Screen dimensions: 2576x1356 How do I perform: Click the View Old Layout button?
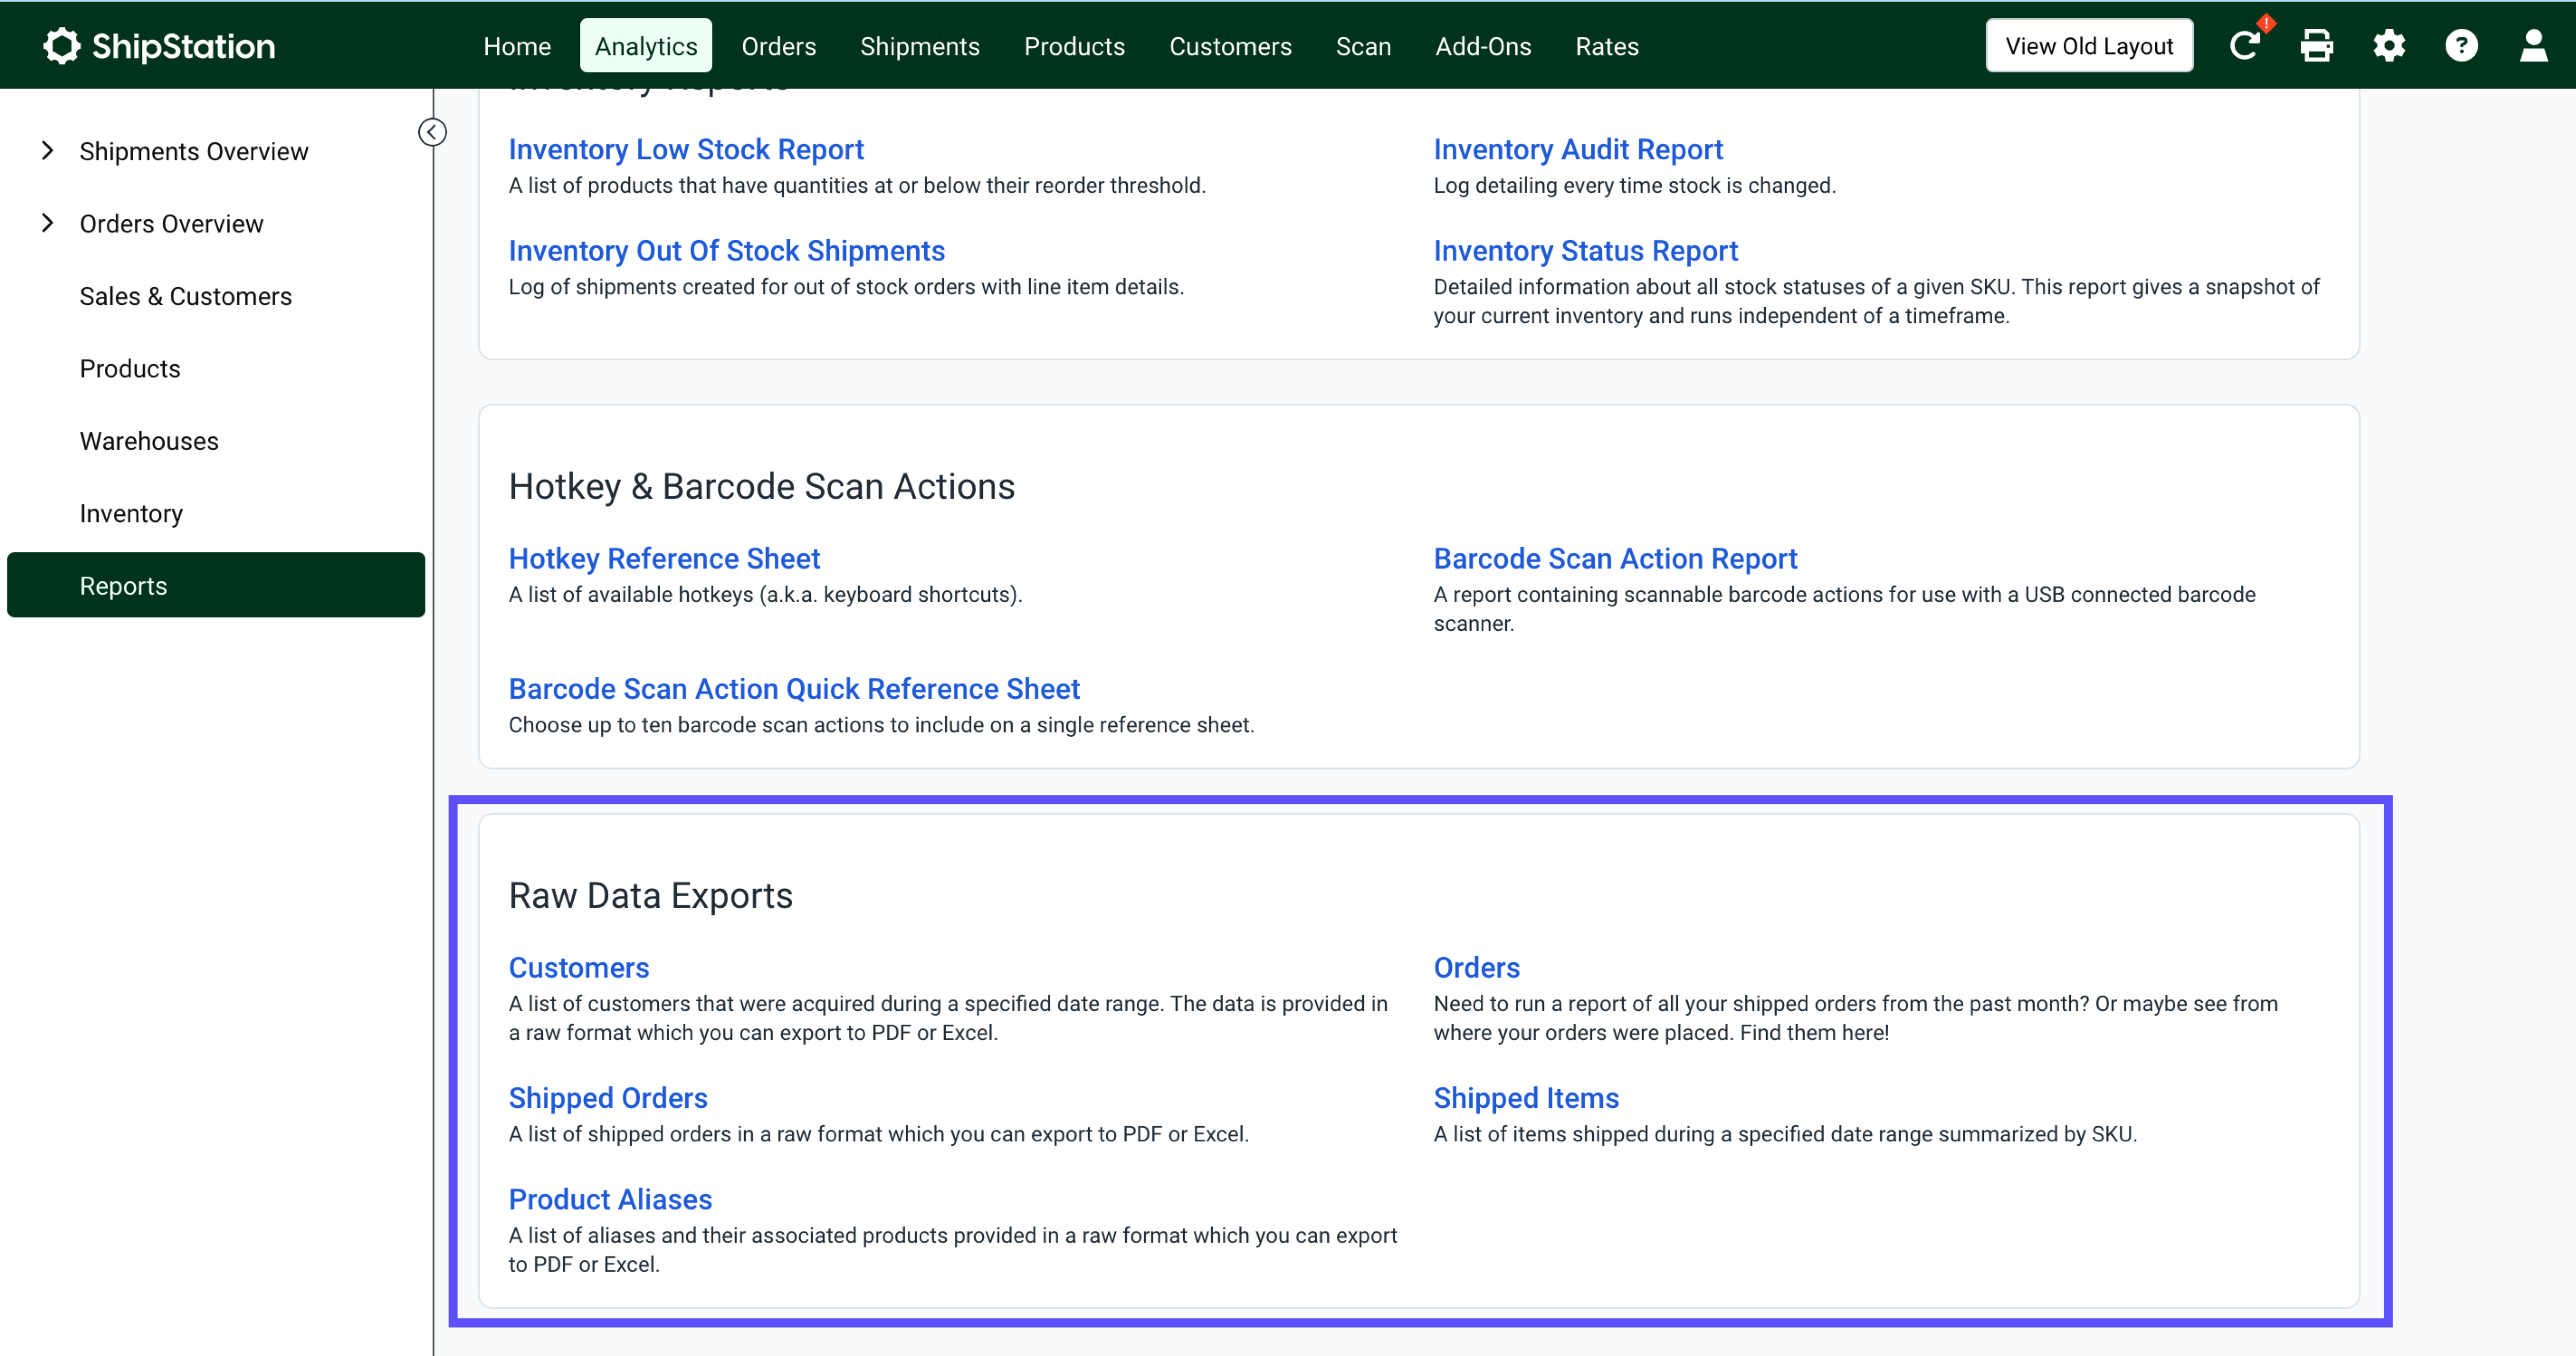[x=2089, y=44]
